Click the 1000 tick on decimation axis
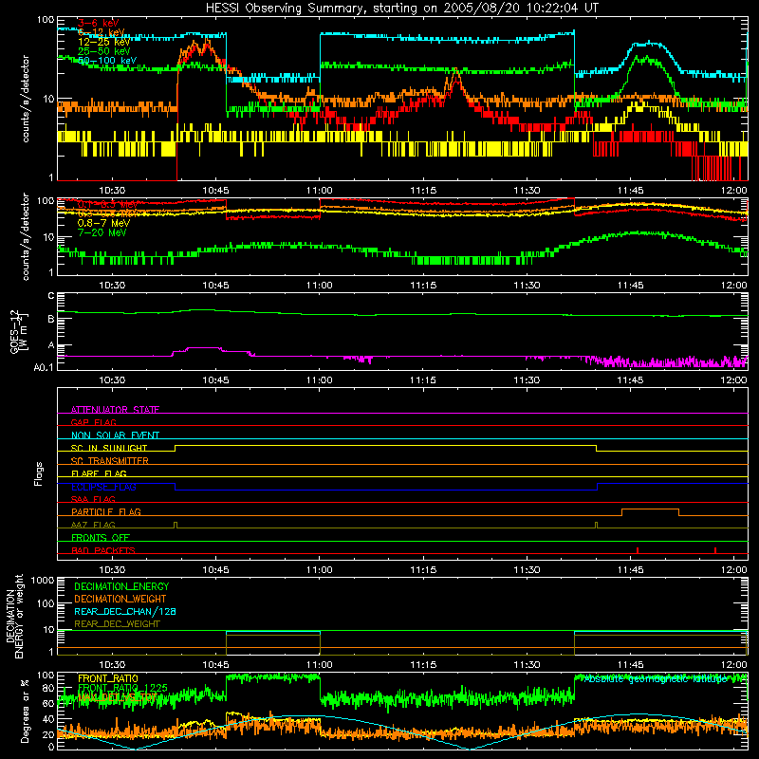Screen dimensions: 759x759 tap(43, 580)
